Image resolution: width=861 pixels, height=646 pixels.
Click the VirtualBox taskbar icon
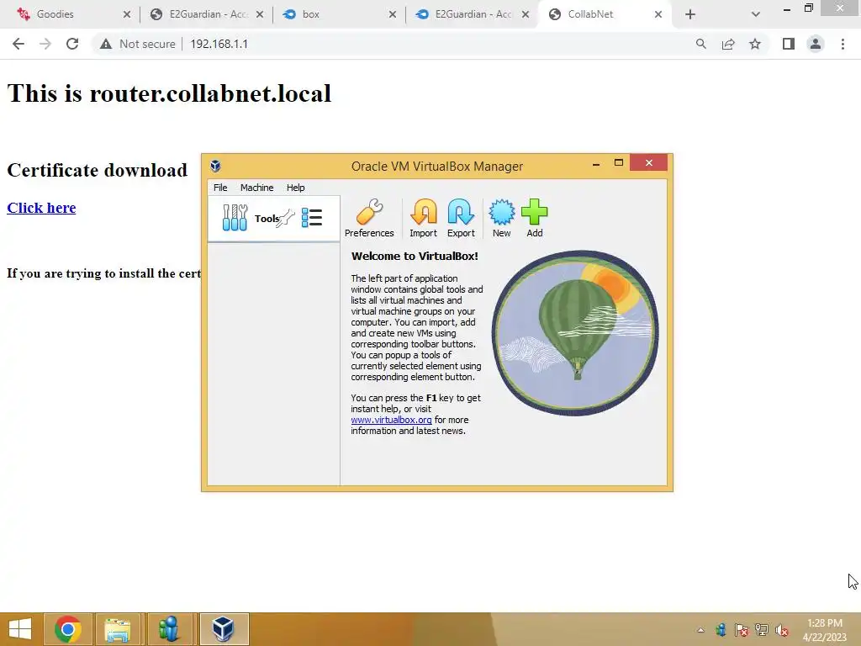pos(224,629)
